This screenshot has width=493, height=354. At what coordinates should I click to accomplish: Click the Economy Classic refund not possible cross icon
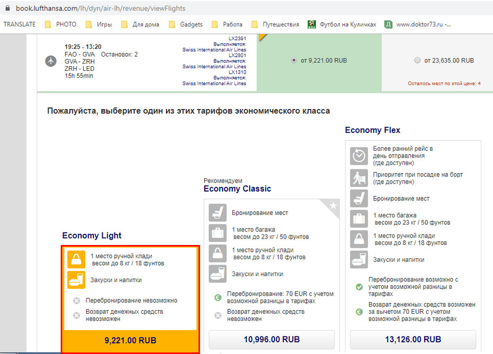[x=217, y=315]
